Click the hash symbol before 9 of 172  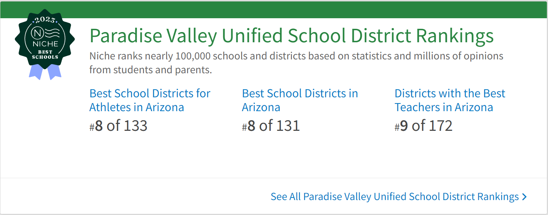click(397, 128)
